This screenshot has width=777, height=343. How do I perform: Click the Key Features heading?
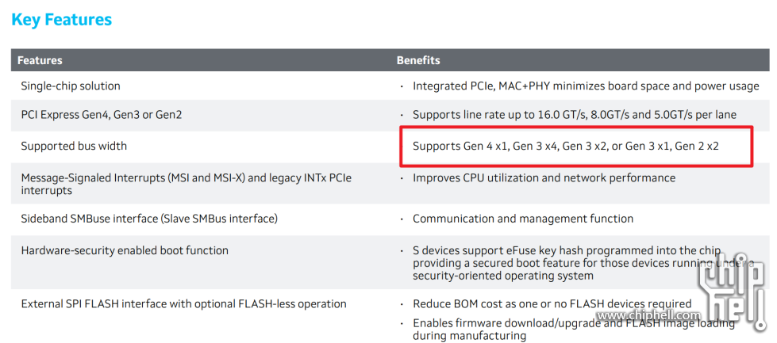(x=61, y=20)
